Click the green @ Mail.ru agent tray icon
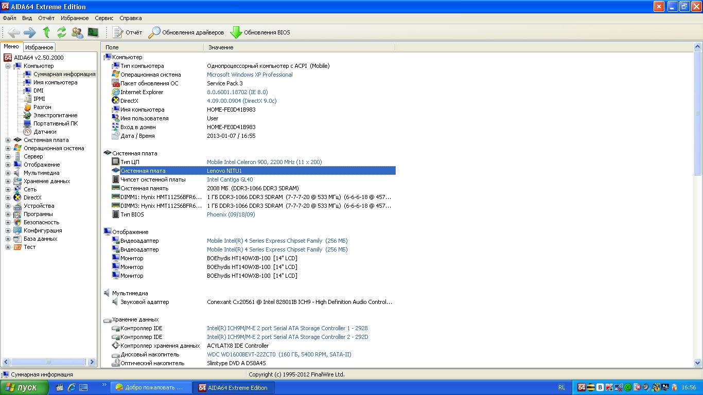The image size is (703, 395). (x=628, y=387)
